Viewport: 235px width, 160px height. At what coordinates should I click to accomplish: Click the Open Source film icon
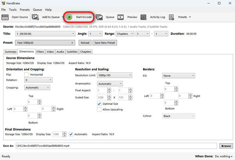pos(5,17)
